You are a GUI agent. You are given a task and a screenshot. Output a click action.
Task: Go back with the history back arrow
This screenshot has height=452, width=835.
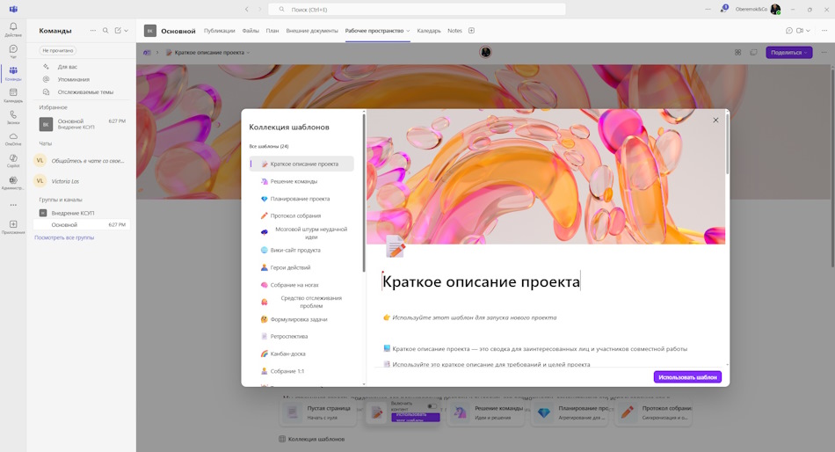click(x=247, y=9)
